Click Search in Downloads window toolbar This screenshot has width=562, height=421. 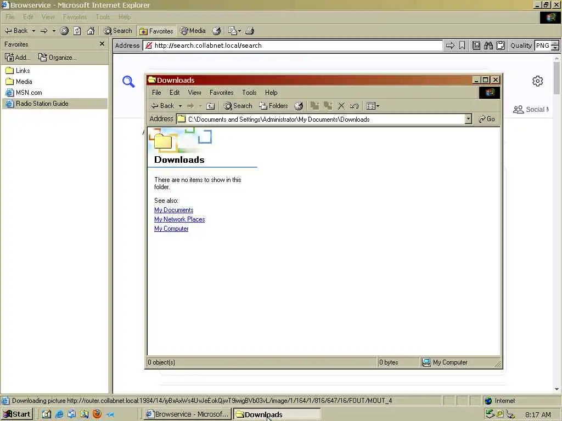pyautogui.click(x=238, y=106)
